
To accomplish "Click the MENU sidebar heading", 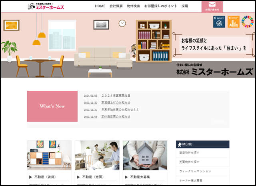I will (x=203, y=144).
